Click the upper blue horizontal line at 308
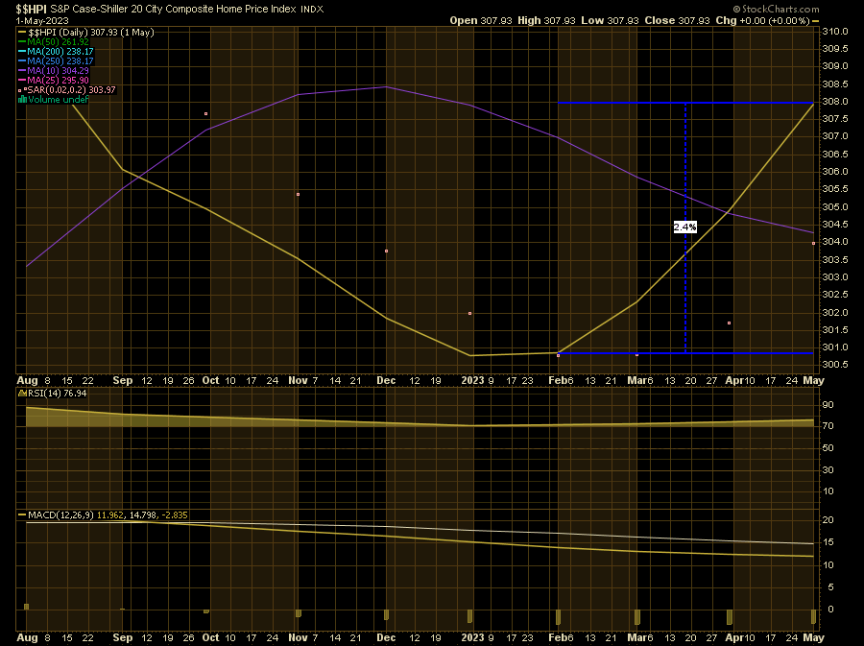This screenshot has height=646, width=864. pos(624,102)
